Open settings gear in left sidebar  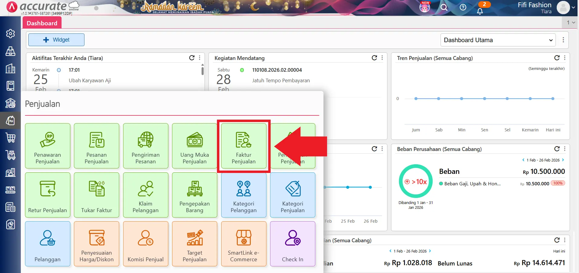coord(11,33)
